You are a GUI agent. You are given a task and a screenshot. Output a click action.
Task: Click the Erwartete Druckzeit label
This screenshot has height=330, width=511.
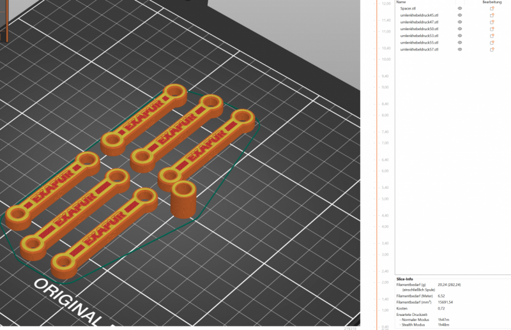pyautogui.click(x=412, y=315)
